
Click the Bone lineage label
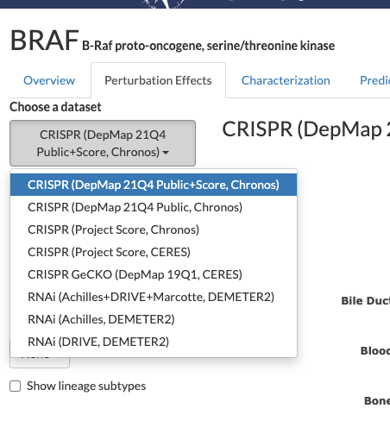tap(377, 401)
